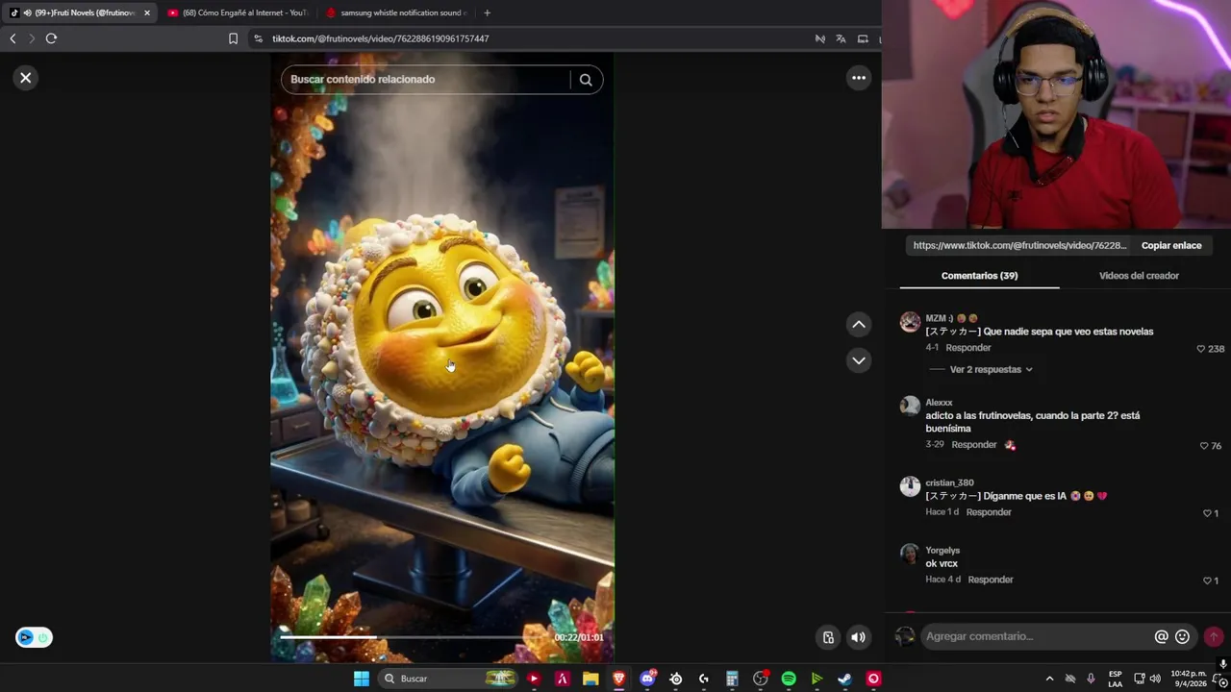This screenshot has width=1231, height=692.
Task: Seek on the video progress bar
Action: point(414,637)
